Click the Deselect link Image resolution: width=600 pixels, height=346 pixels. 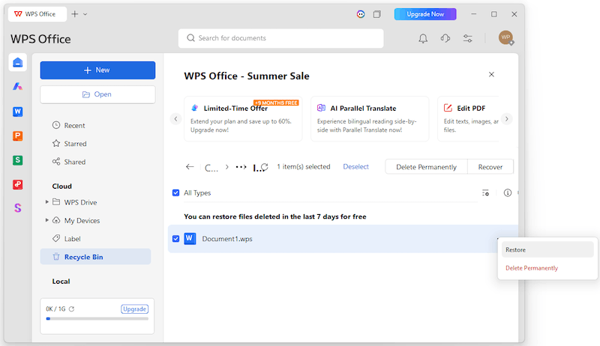coord(355,166)
